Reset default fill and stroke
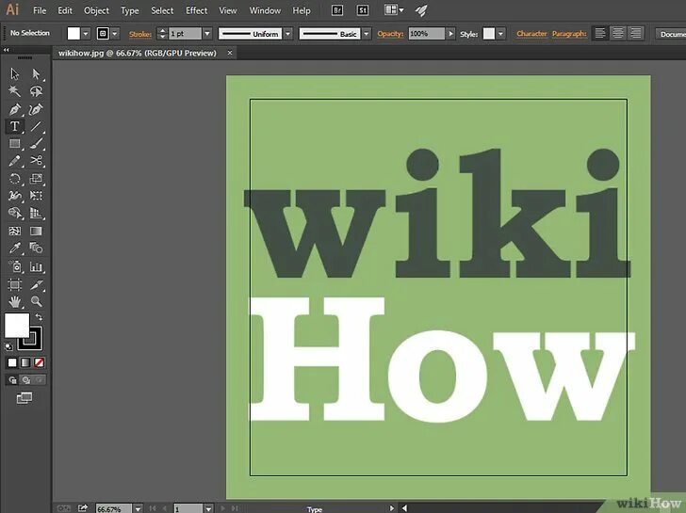 pos(8,347)
